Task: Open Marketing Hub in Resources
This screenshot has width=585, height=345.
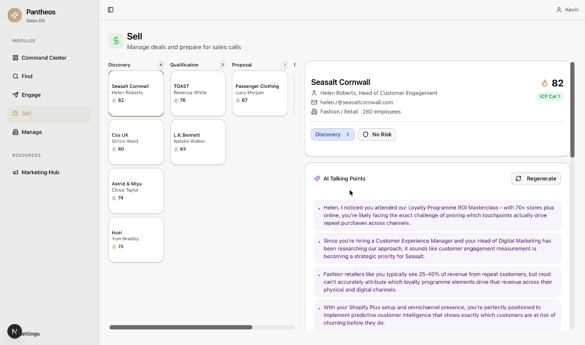Action: pos(40,172)
